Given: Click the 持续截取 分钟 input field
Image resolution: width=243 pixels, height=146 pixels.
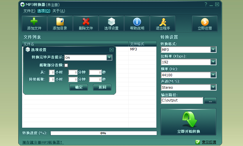Looking at the screenshot, I should 73,79.
